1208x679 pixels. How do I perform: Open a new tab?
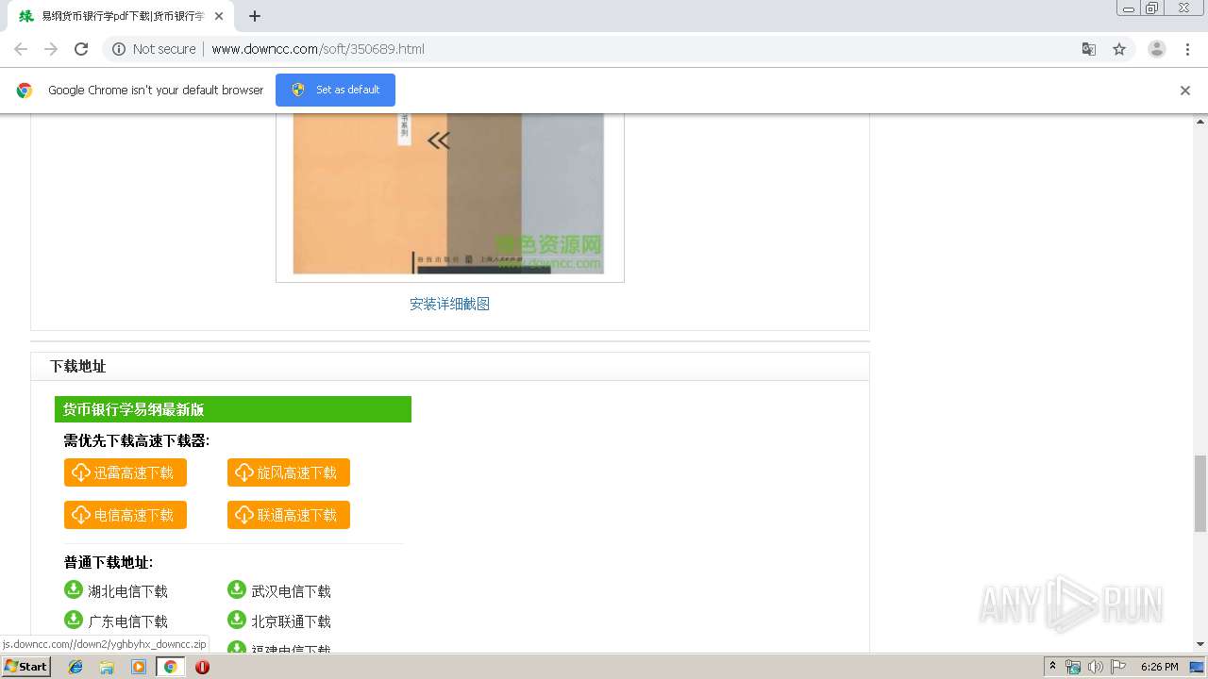(255, 16)
